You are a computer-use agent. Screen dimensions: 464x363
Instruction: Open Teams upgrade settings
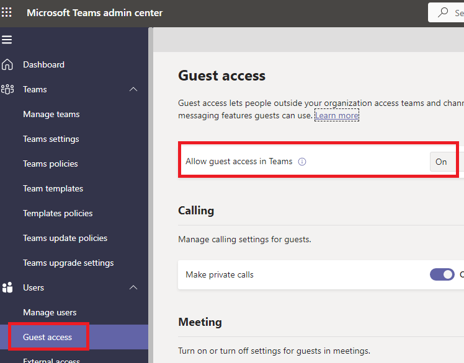68,263
